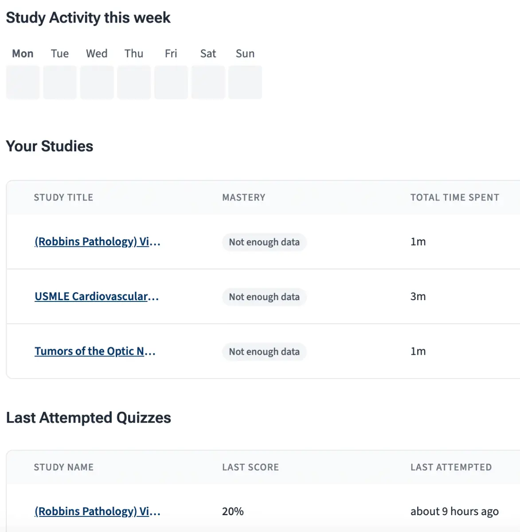Viewport: 520px width, 532px height.
Task: Click Sunday's activity square
Action: [245, 82]
